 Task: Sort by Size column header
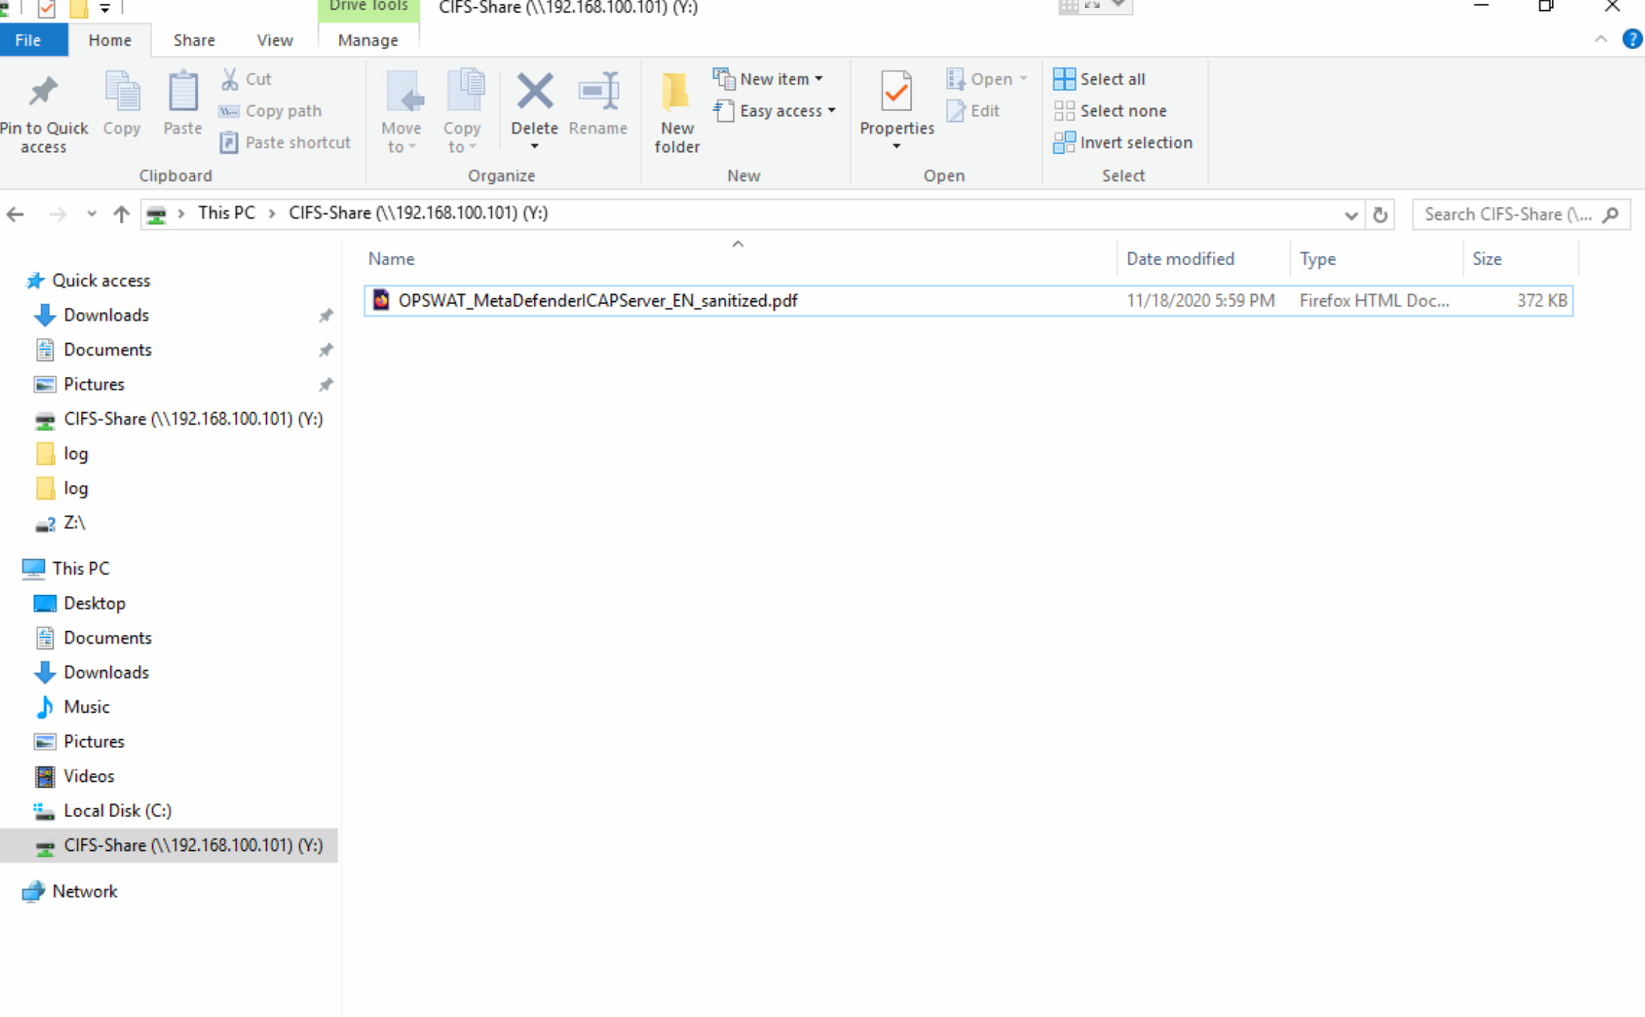(x=1520, y=259)
